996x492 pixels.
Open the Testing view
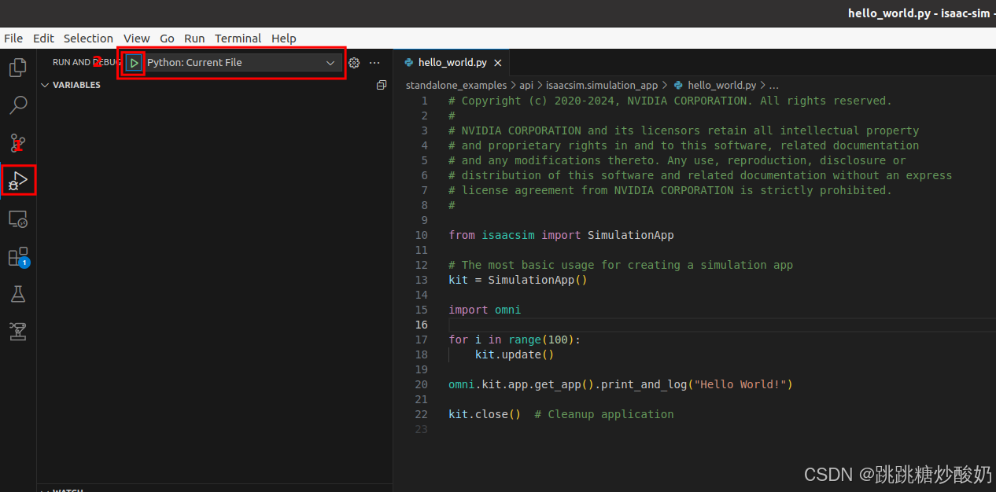click(x=17, y=293)
